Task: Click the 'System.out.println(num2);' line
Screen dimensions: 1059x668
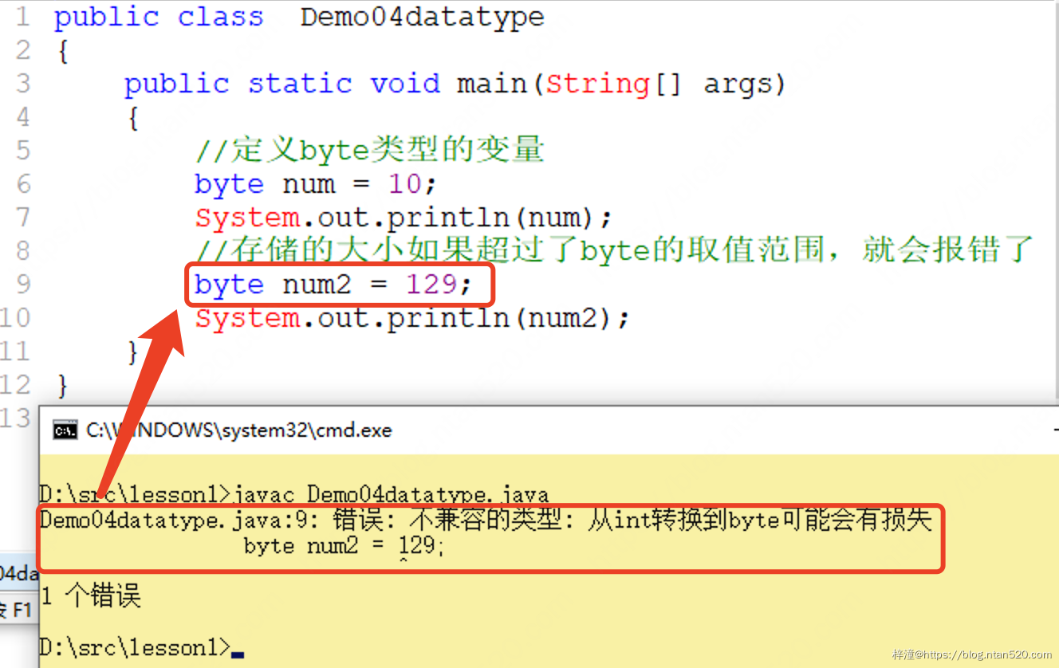Action: pyautogui.click(x=412, y=318)
